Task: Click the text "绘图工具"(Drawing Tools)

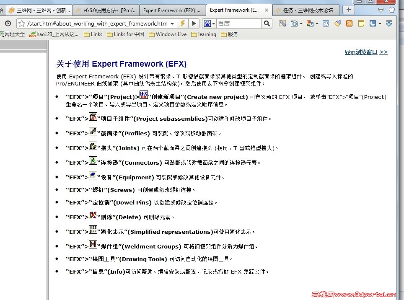Action: click(x=128, y=259)
